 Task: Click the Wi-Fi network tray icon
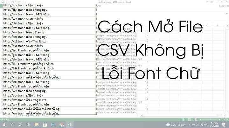198,125
